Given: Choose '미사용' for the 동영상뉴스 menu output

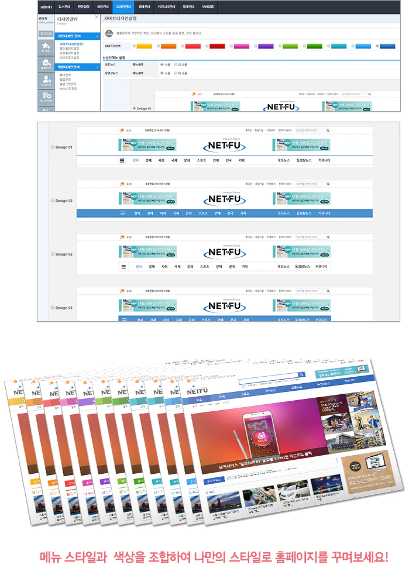Looking at the screenshot, I should pos(175,73).
